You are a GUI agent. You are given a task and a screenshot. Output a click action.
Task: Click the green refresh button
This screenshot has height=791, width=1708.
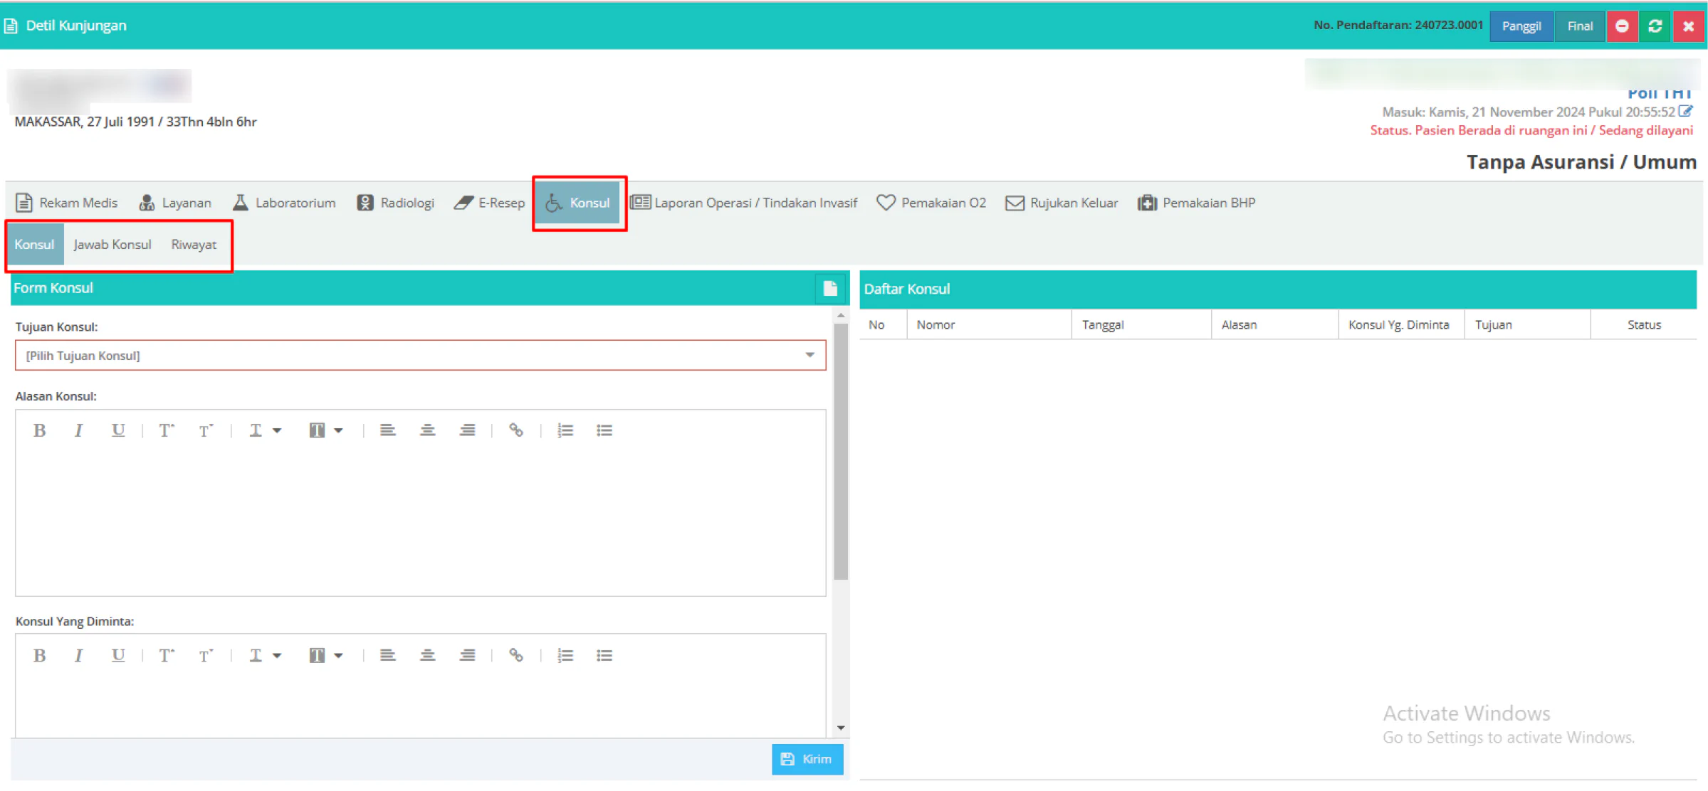(1655, 26)
